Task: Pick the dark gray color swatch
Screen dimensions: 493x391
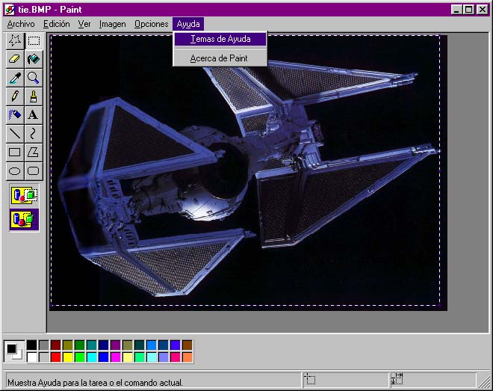Action: click(44, 345)
